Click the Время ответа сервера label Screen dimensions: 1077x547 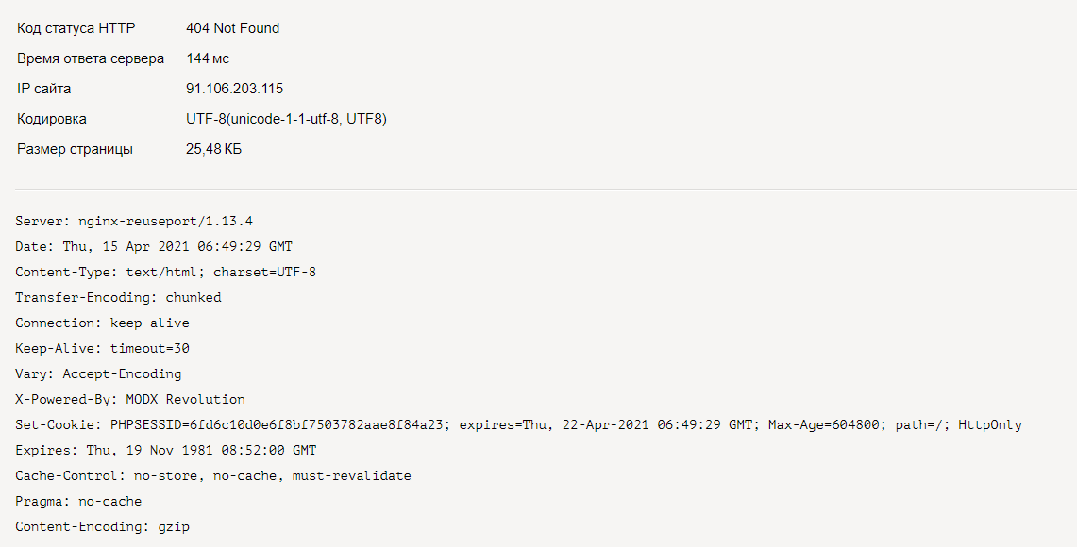(91, 58)
